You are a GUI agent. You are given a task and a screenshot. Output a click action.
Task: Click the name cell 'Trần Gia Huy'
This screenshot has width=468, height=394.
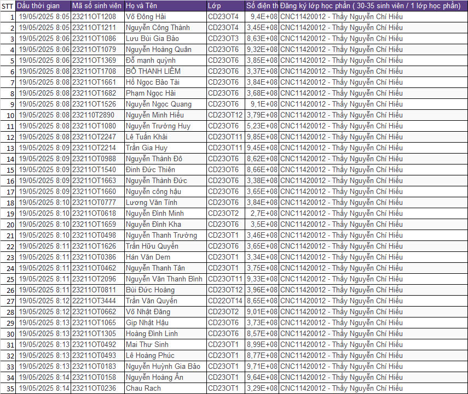click(165, 148)
